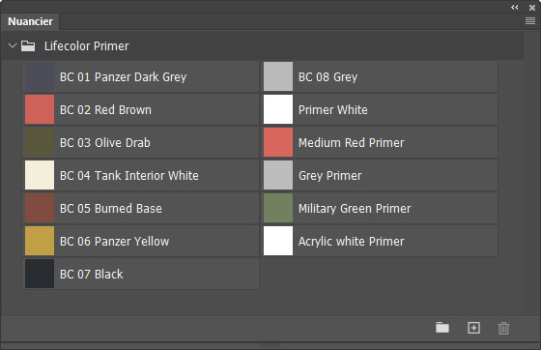Switch to the Nuancier tab
541x350 pixels.
[30, 21]
